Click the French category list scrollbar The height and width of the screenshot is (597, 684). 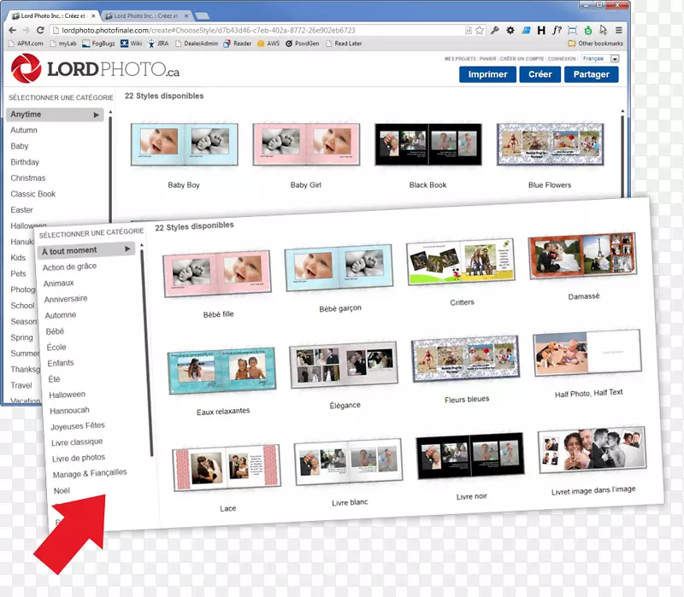[x=146, y=353]
